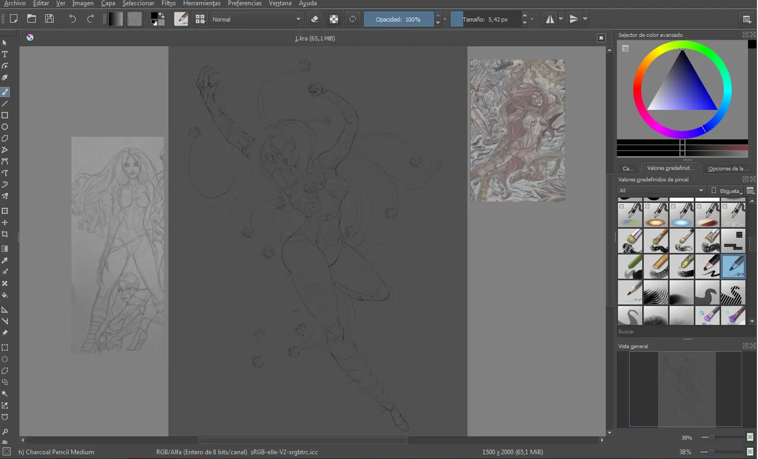Switch to 'Valores predefinid...' tab
758x459 pixels.
[x=670, y=168]
